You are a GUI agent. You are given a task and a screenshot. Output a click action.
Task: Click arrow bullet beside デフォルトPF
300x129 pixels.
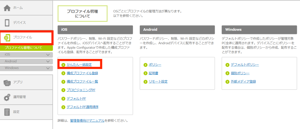64,99
